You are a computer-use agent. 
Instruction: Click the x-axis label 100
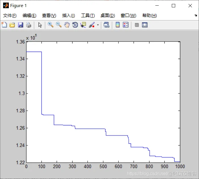42,167
